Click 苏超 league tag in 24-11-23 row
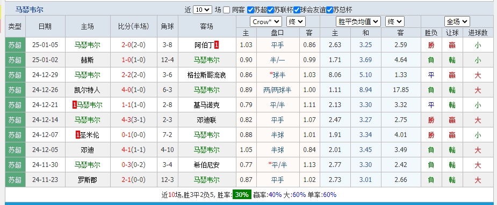 coord(15,180)
